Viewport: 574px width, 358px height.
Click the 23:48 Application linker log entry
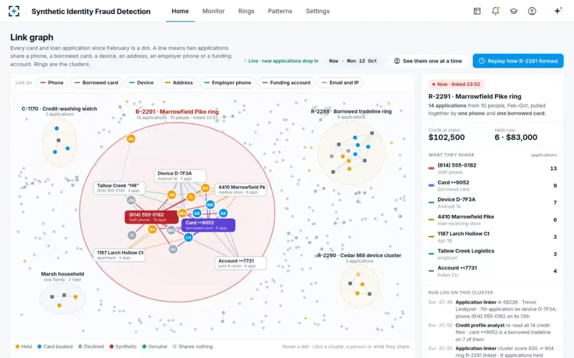(x=493, y=309)
